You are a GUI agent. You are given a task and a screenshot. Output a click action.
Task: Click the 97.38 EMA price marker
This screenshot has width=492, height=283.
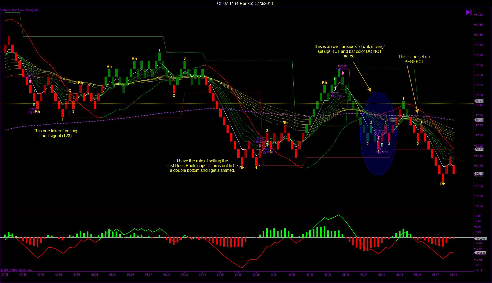pyautogui.click(x=479, y=120)
